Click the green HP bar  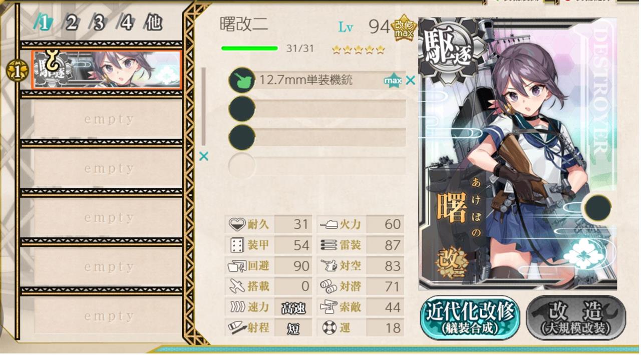coord(249,49)
